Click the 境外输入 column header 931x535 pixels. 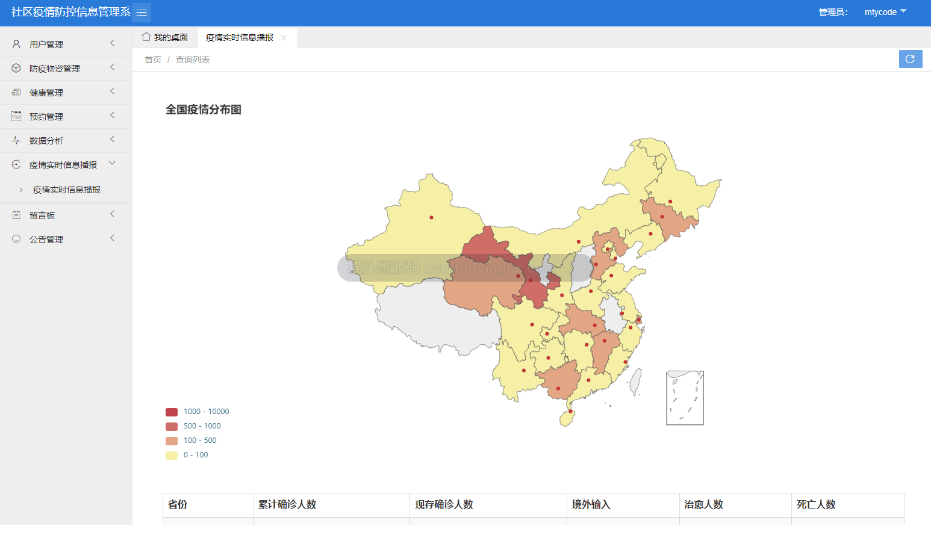[623, 505]
